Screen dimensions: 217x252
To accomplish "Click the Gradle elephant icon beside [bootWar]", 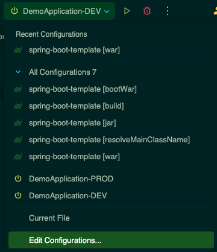I will [x=18, y=89].
